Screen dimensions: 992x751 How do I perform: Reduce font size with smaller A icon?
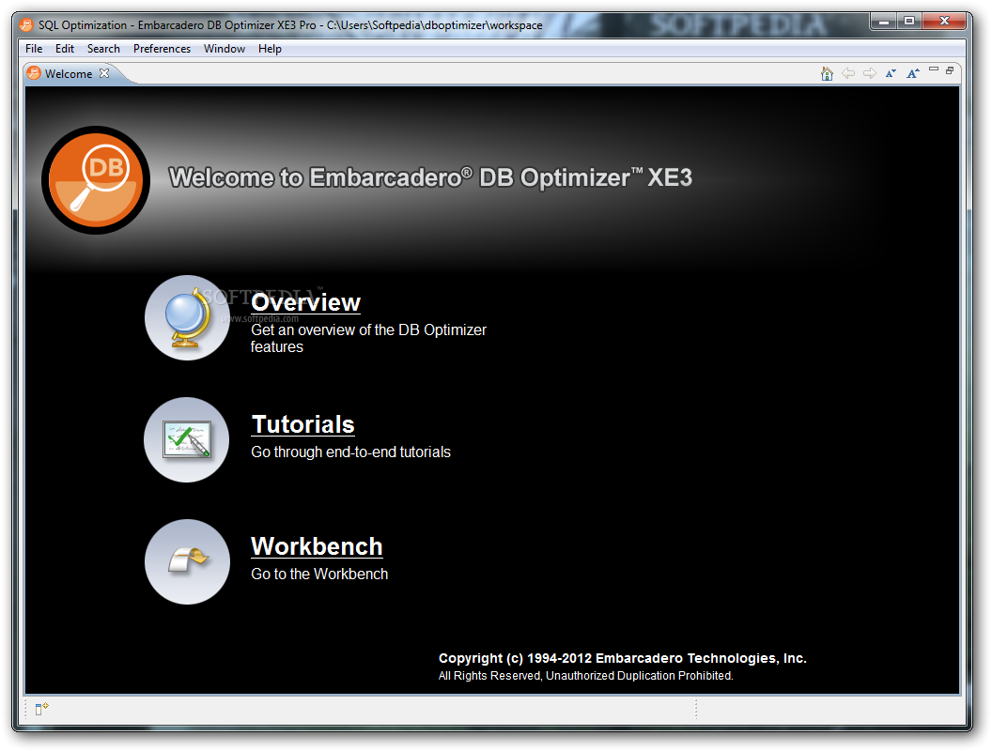(891, 74)
